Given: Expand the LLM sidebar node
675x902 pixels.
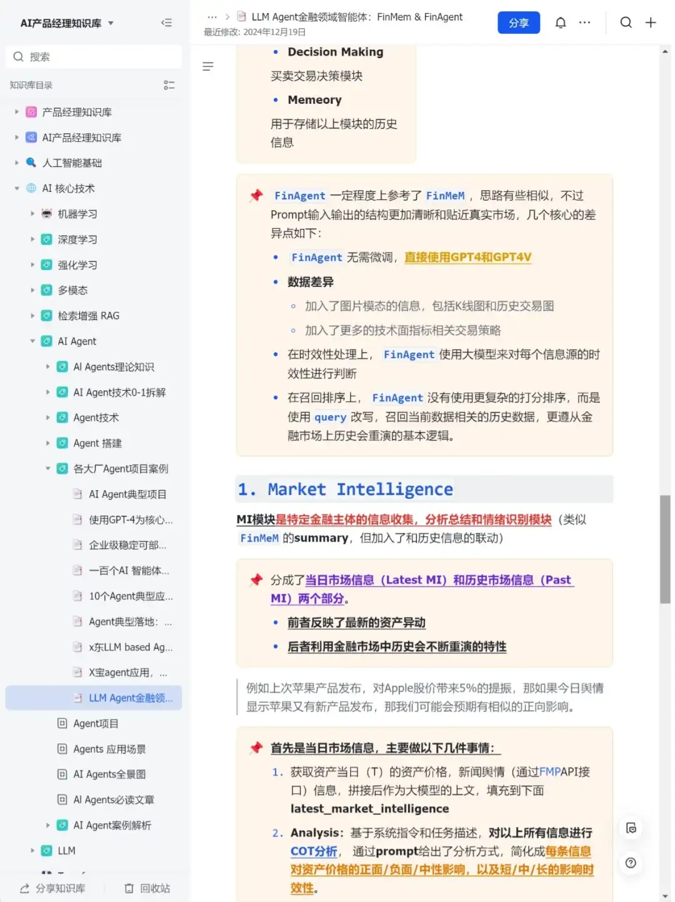Looking at the screenshot, I should (32, 850).
